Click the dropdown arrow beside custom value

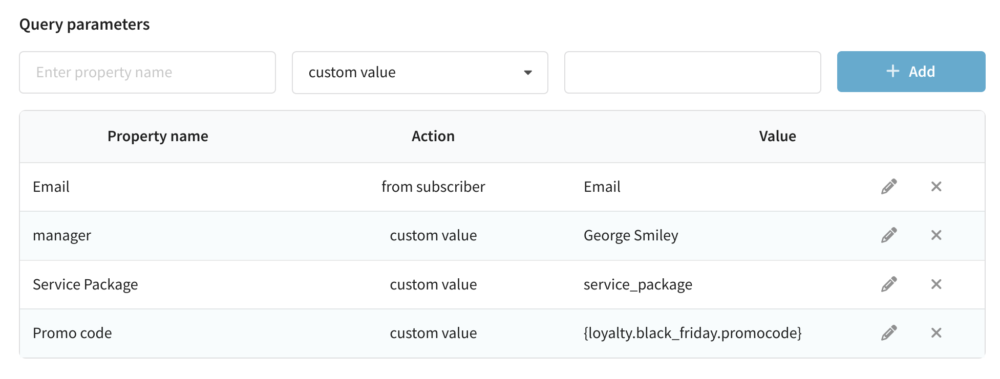(528, 73)
